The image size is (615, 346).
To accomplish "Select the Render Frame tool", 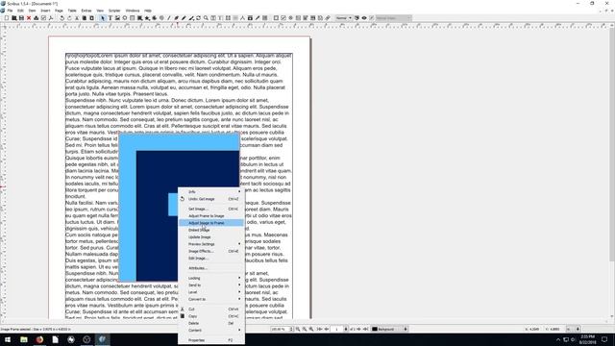I will pos(125,18).
